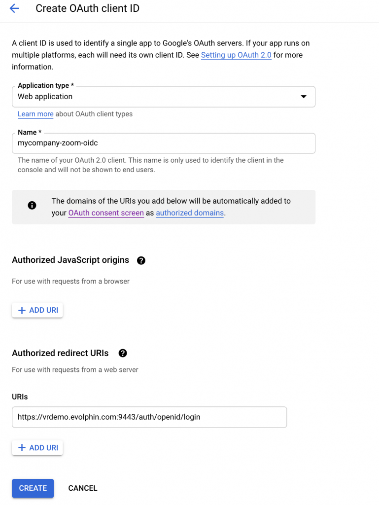Image resolution: width=379 pixels, height=505 pixels.
Task: Click the info icon in the gray notice
Action: tap(32, 205)
